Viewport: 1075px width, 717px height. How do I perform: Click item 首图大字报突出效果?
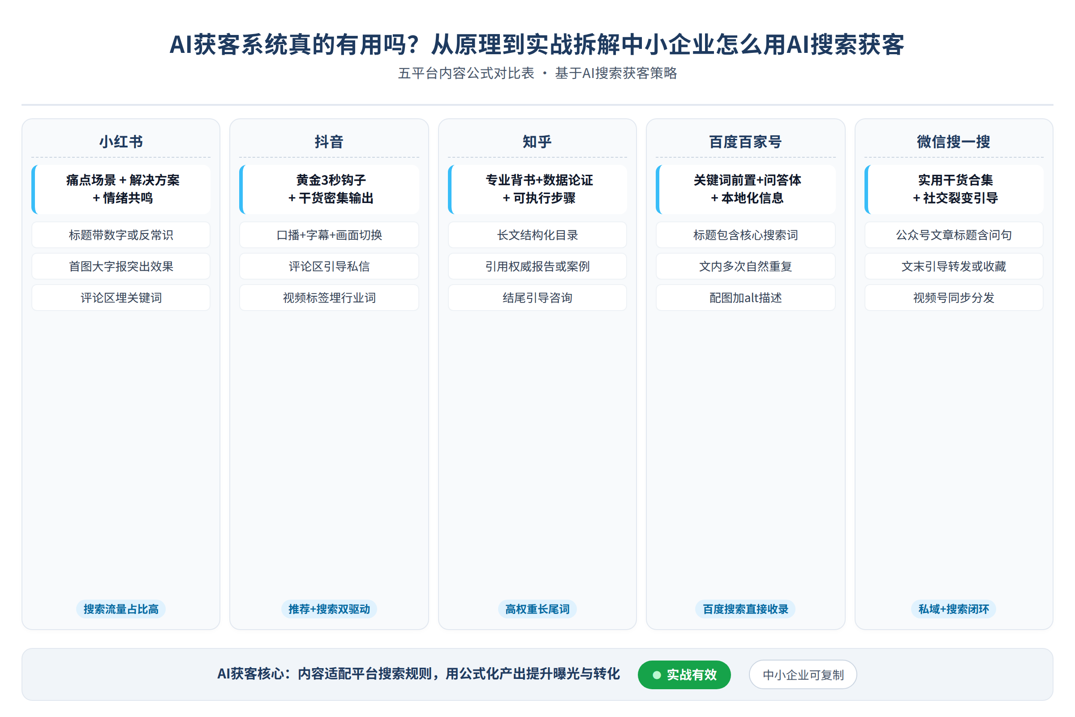coord(121,266)
